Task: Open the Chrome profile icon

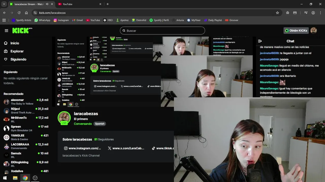Action: pyautogui.click(x=313, y=13)
